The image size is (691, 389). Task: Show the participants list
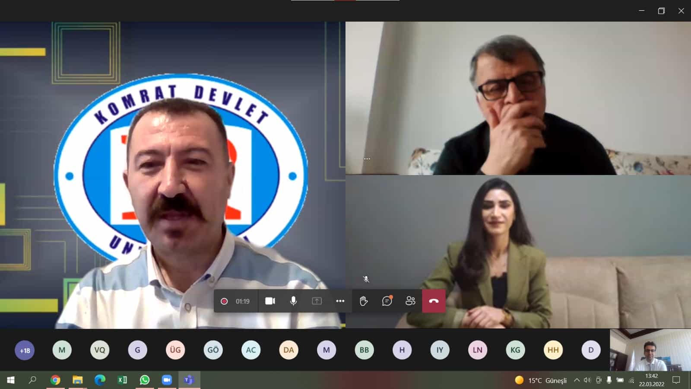(x=410, y=301)
